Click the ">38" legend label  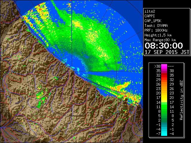coord(157,66)
